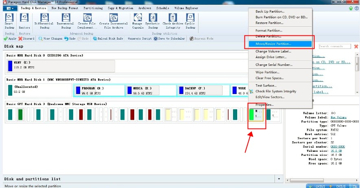Click the help question mark icon
The image size is (360, 188).
(356, 8)
